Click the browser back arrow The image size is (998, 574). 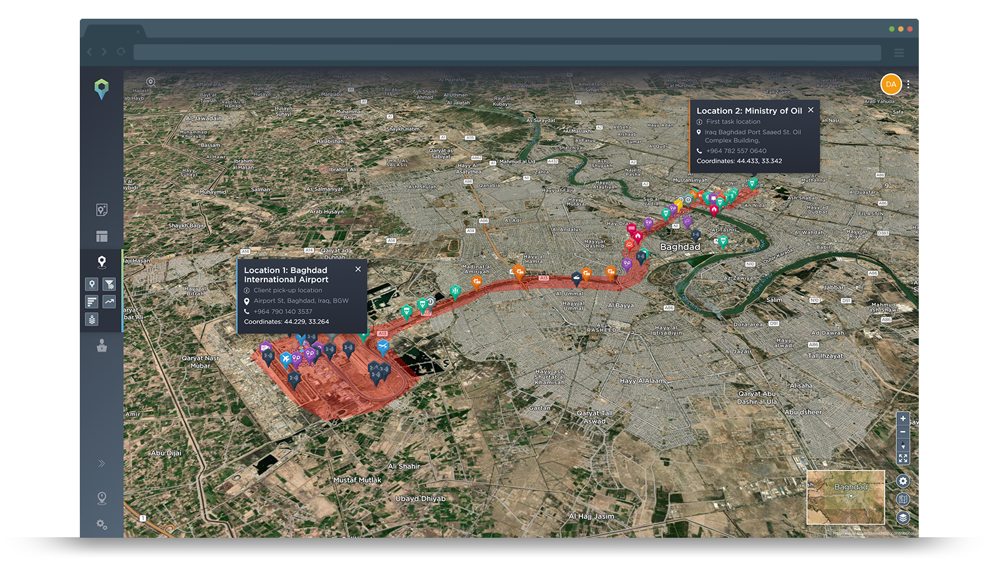click(89, 52)
